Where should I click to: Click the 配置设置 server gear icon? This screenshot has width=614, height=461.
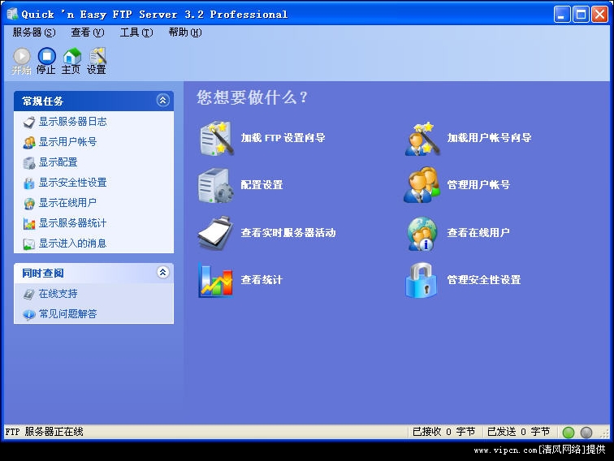[216, 186]
